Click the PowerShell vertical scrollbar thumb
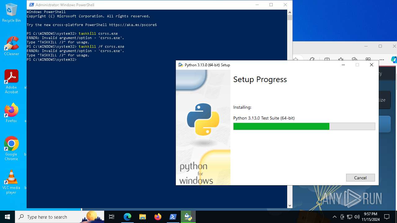 tap(290, 18)
